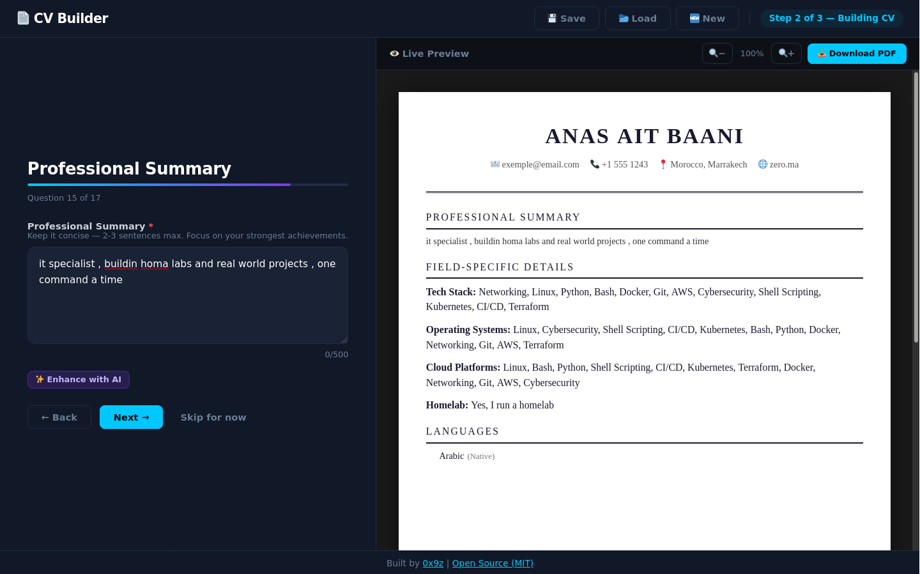Click the FIELD-SPECIFIC DETAILS section heading

(500, 267)
